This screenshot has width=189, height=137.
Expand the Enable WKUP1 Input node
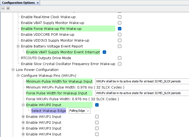coord(23,117)
